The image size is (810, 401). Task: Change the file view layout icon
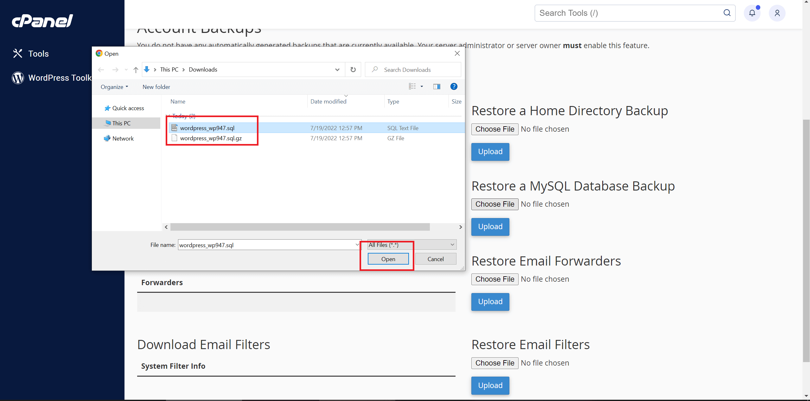[x=412, y=86]
